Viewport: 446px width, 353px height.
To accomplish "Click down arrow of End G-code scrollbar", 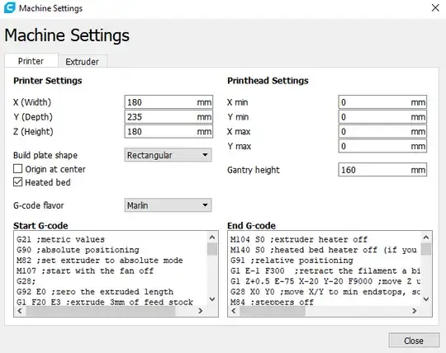I will [x=426, y=299].
